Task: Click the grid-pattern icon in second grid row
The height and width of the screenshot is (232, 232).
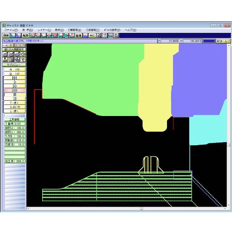Action: [x=11, y=59]
